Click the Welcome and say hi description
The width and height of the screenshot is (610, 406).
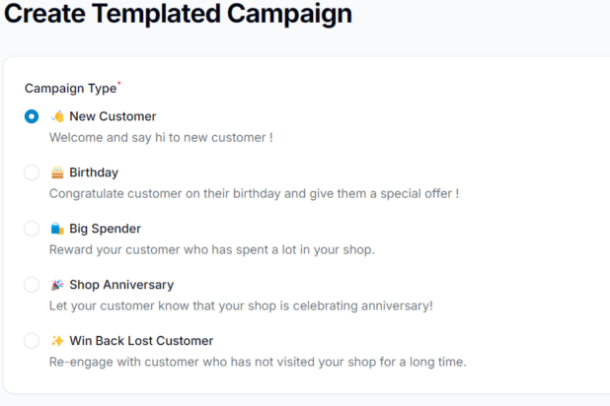(161, 138)
